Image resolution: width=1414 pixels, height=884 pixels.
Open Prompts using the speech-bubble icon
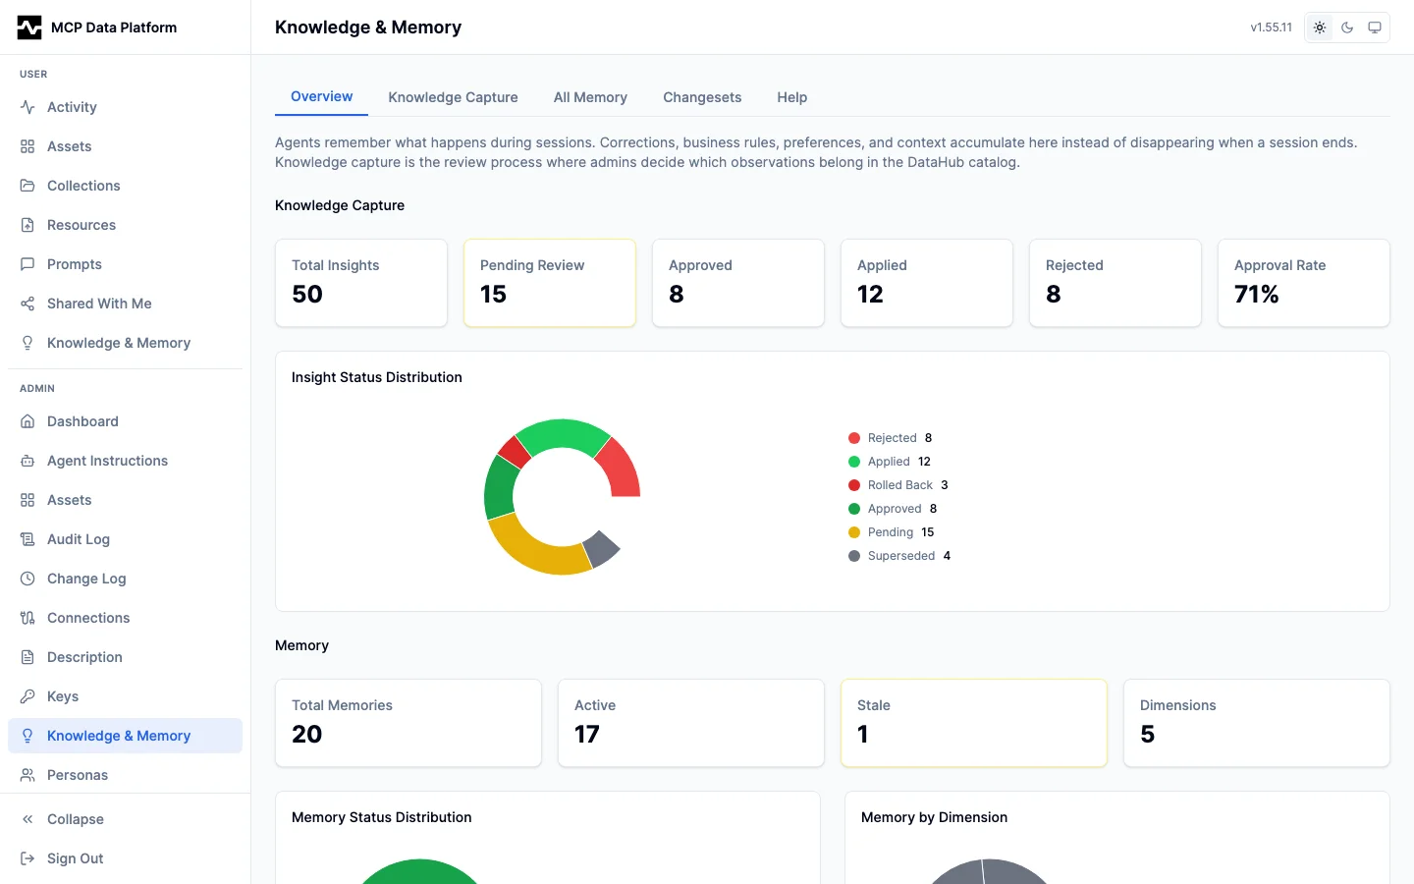pyautogui.click(x=27, y=264)
